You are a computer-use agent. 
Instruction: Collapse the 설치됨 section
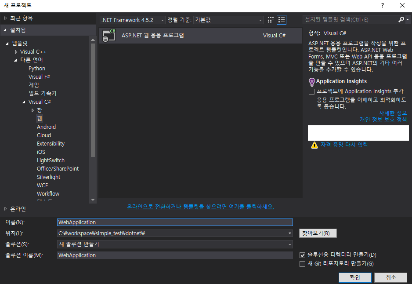point(5,30)
